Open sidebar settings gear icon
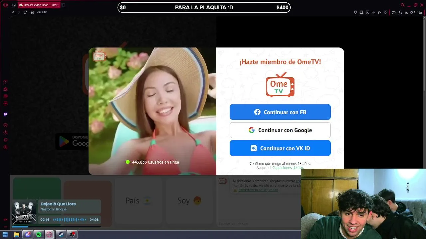Image resolution: width=426 pixels, height=239 pixels. [x=5, y=147]
